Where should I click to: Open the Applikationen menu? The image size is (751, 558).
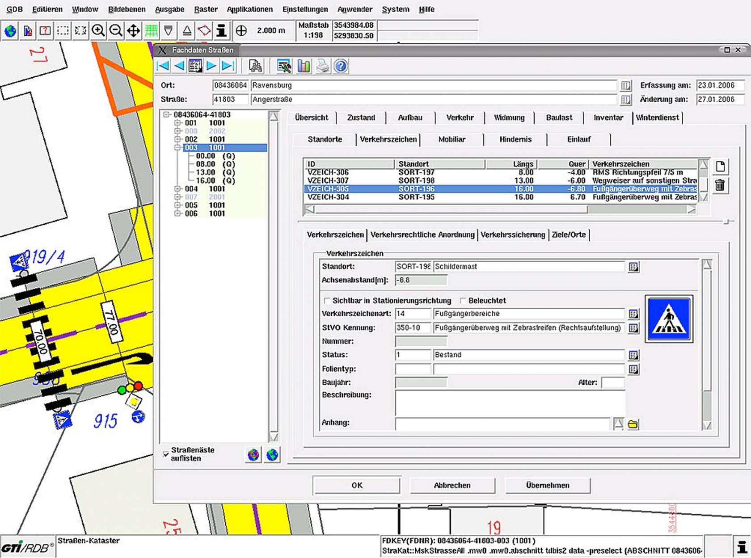pyautogui.click(x=249, y=9)
